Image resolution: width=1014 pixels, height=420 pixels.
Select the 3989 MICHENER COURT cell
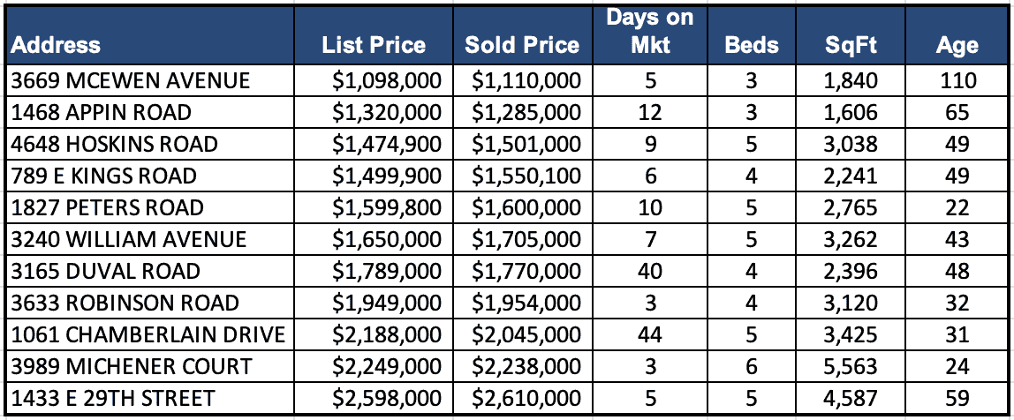[x=132, y=367]
